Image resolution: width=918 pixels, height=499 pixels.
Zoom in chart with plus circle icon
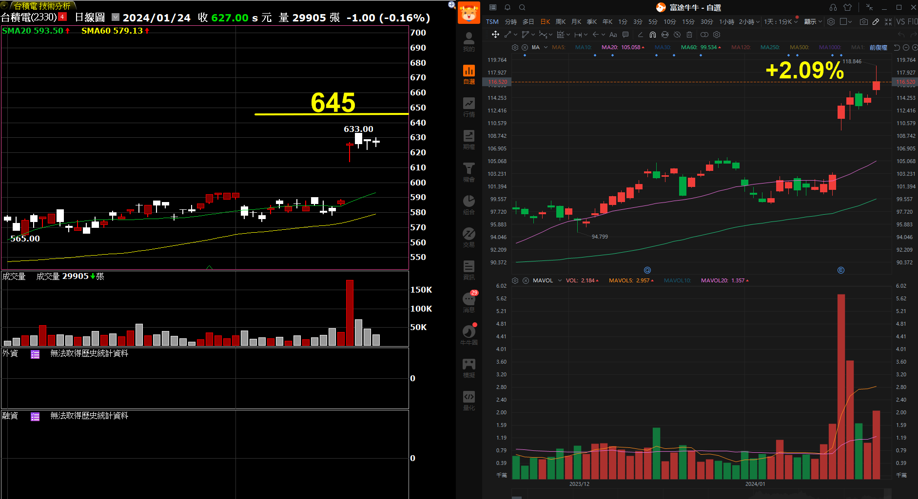pyautogui.click(x=915, y=48)
